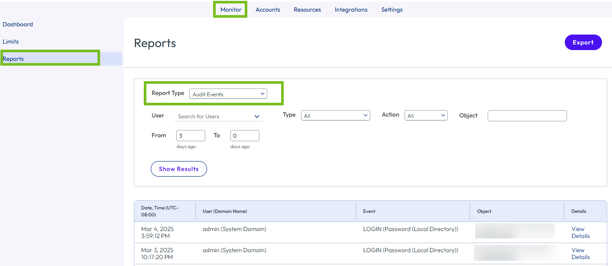Expand the Search for Users dropdown

coord(219,116)
